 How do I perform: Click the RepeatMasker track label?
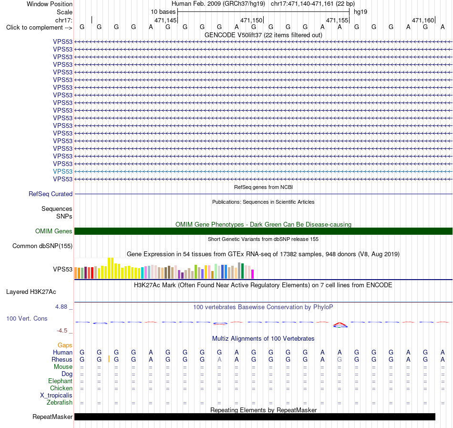click(52, 417)
